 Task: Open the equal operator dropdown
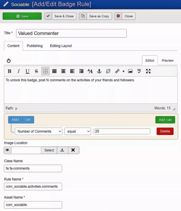(78, 131)
